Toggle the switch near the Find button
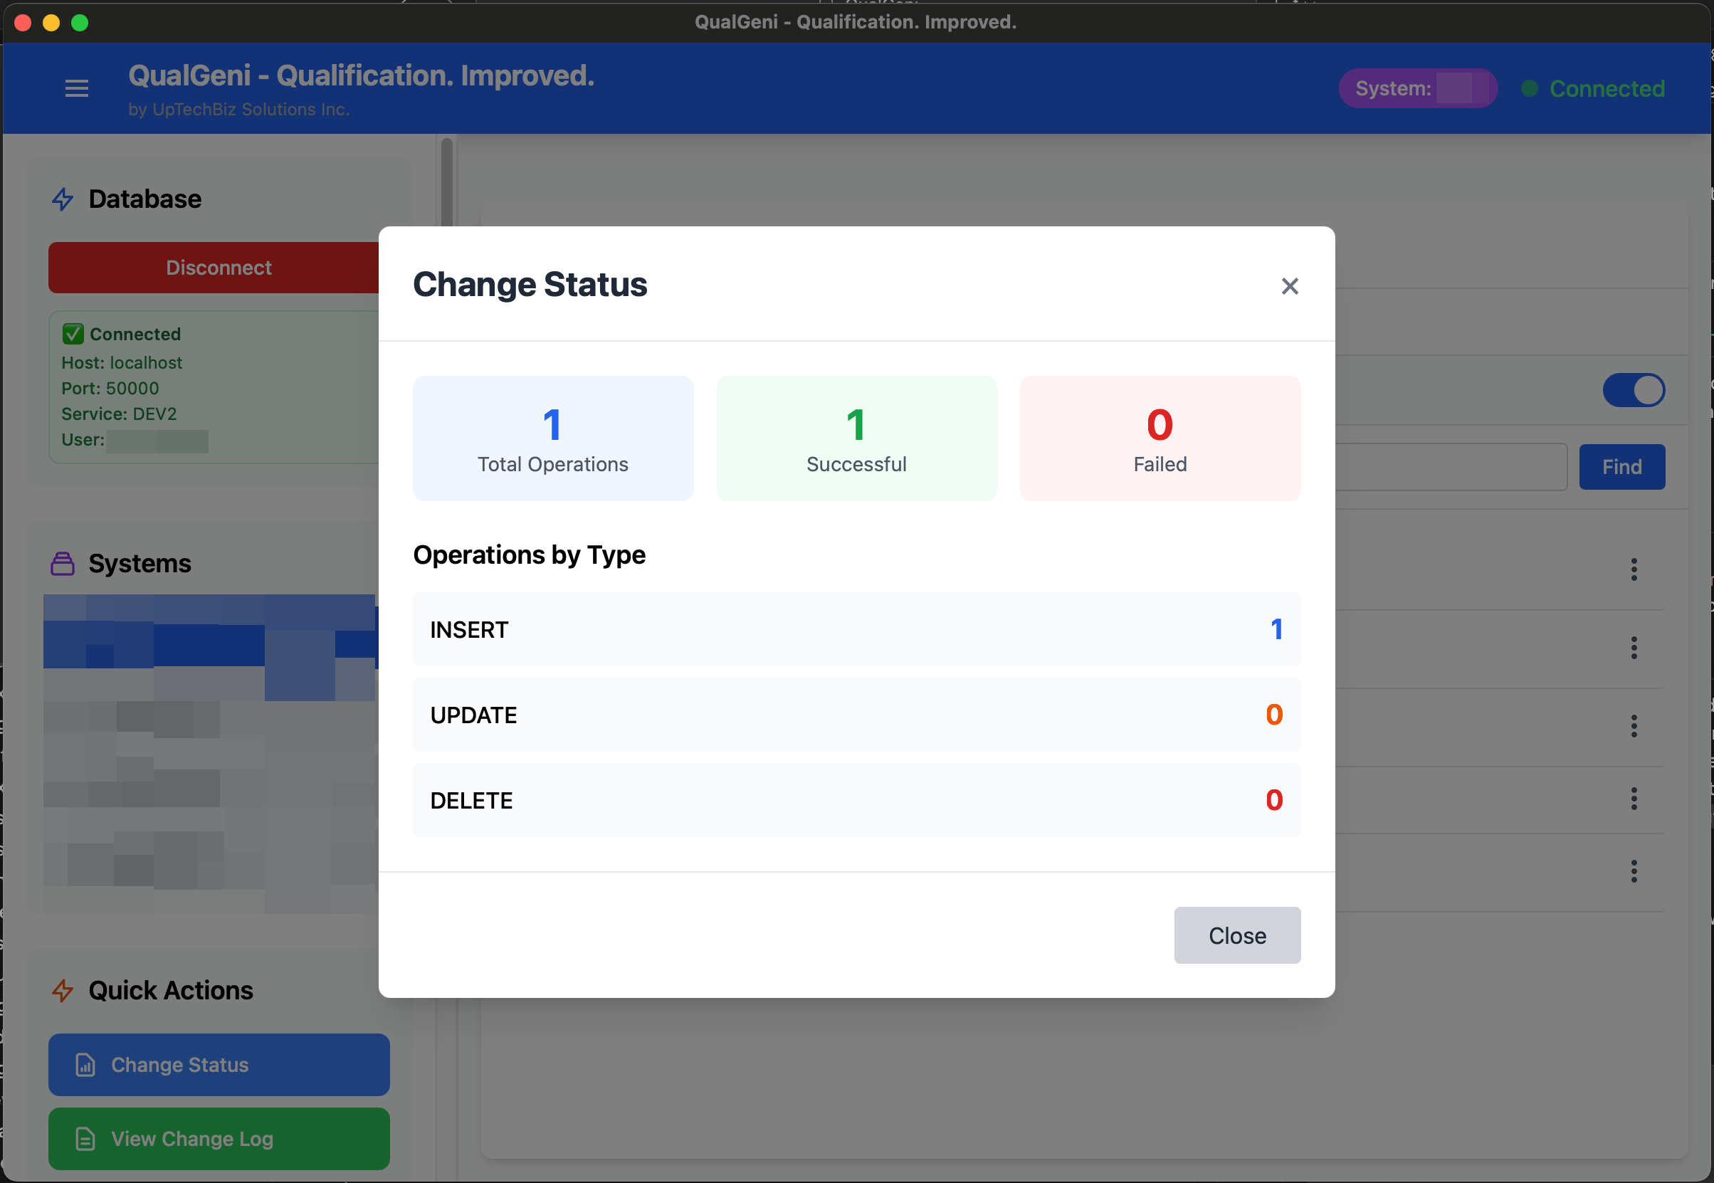This screenshot has width=1714, height=1183. click(x=1635, y=391)
